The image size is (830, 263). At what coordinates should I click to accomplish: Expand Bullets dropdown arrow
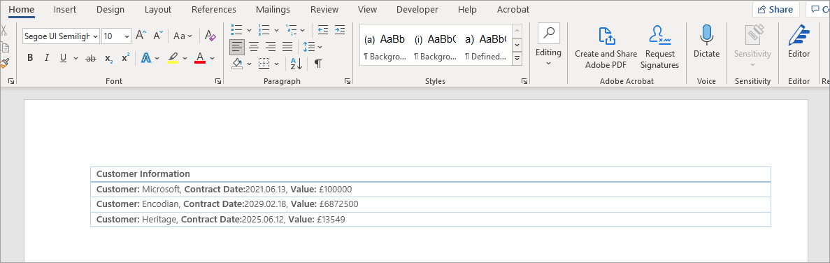(x=250, y=29)
